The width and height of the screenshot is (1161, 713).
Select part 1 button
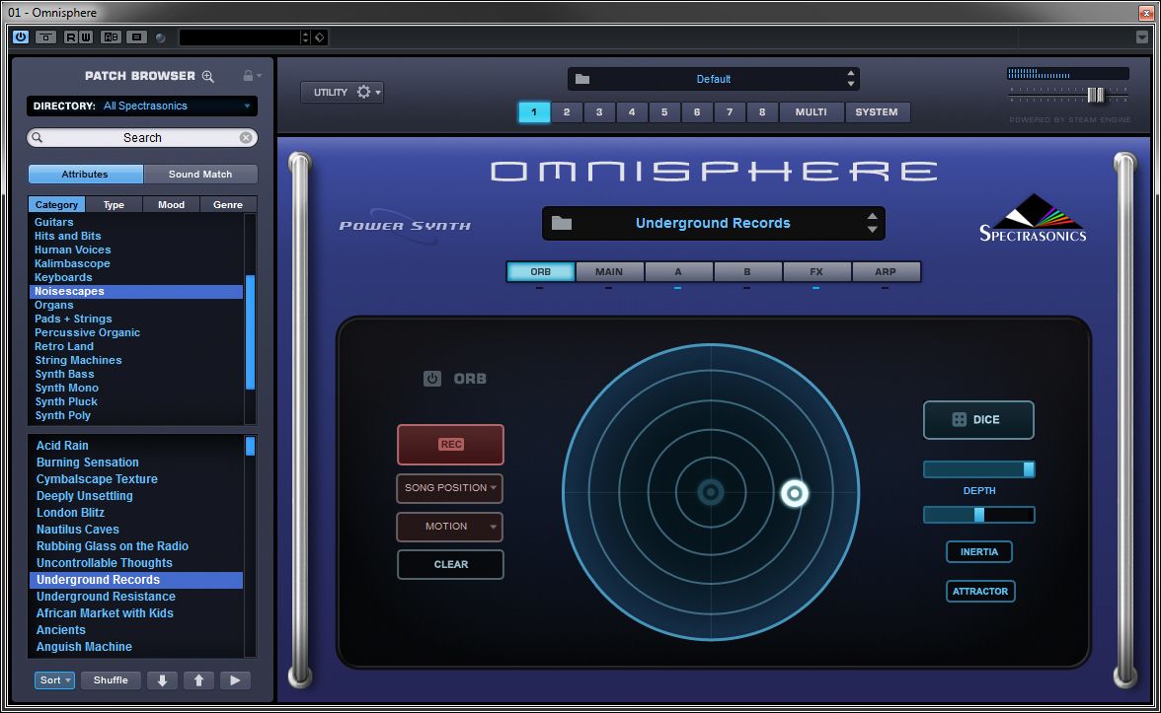(x=534, y=112)
